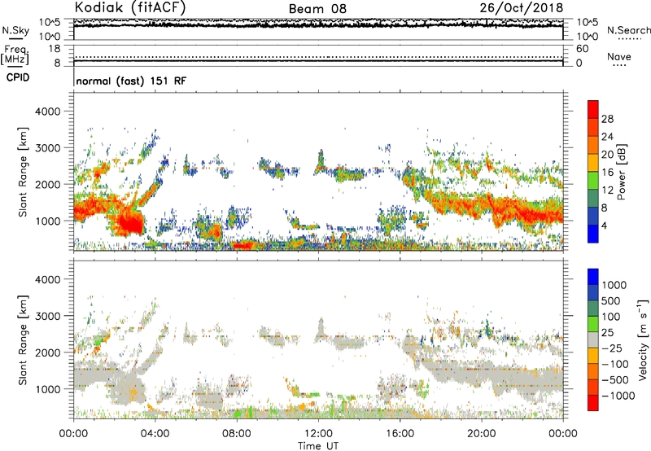Click the "-25" label on the velocity colorbar
651x451 pixels.
[613, 348]
